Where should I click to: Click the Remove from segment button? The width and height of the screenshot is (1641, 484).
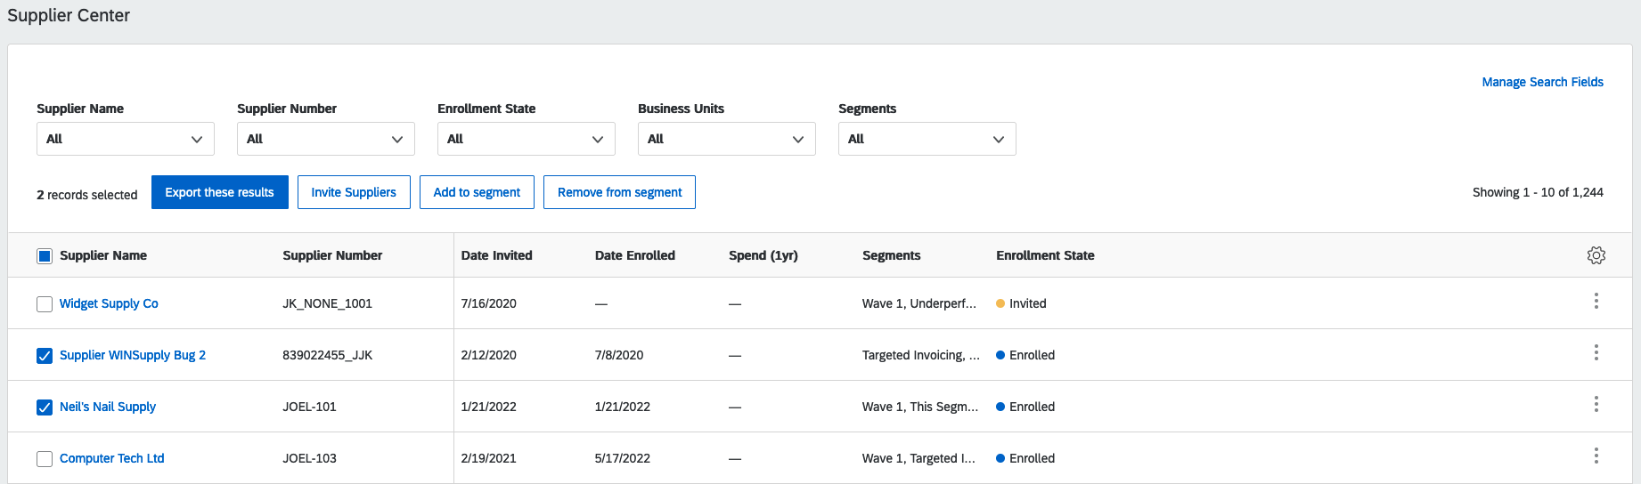point(619,192)
